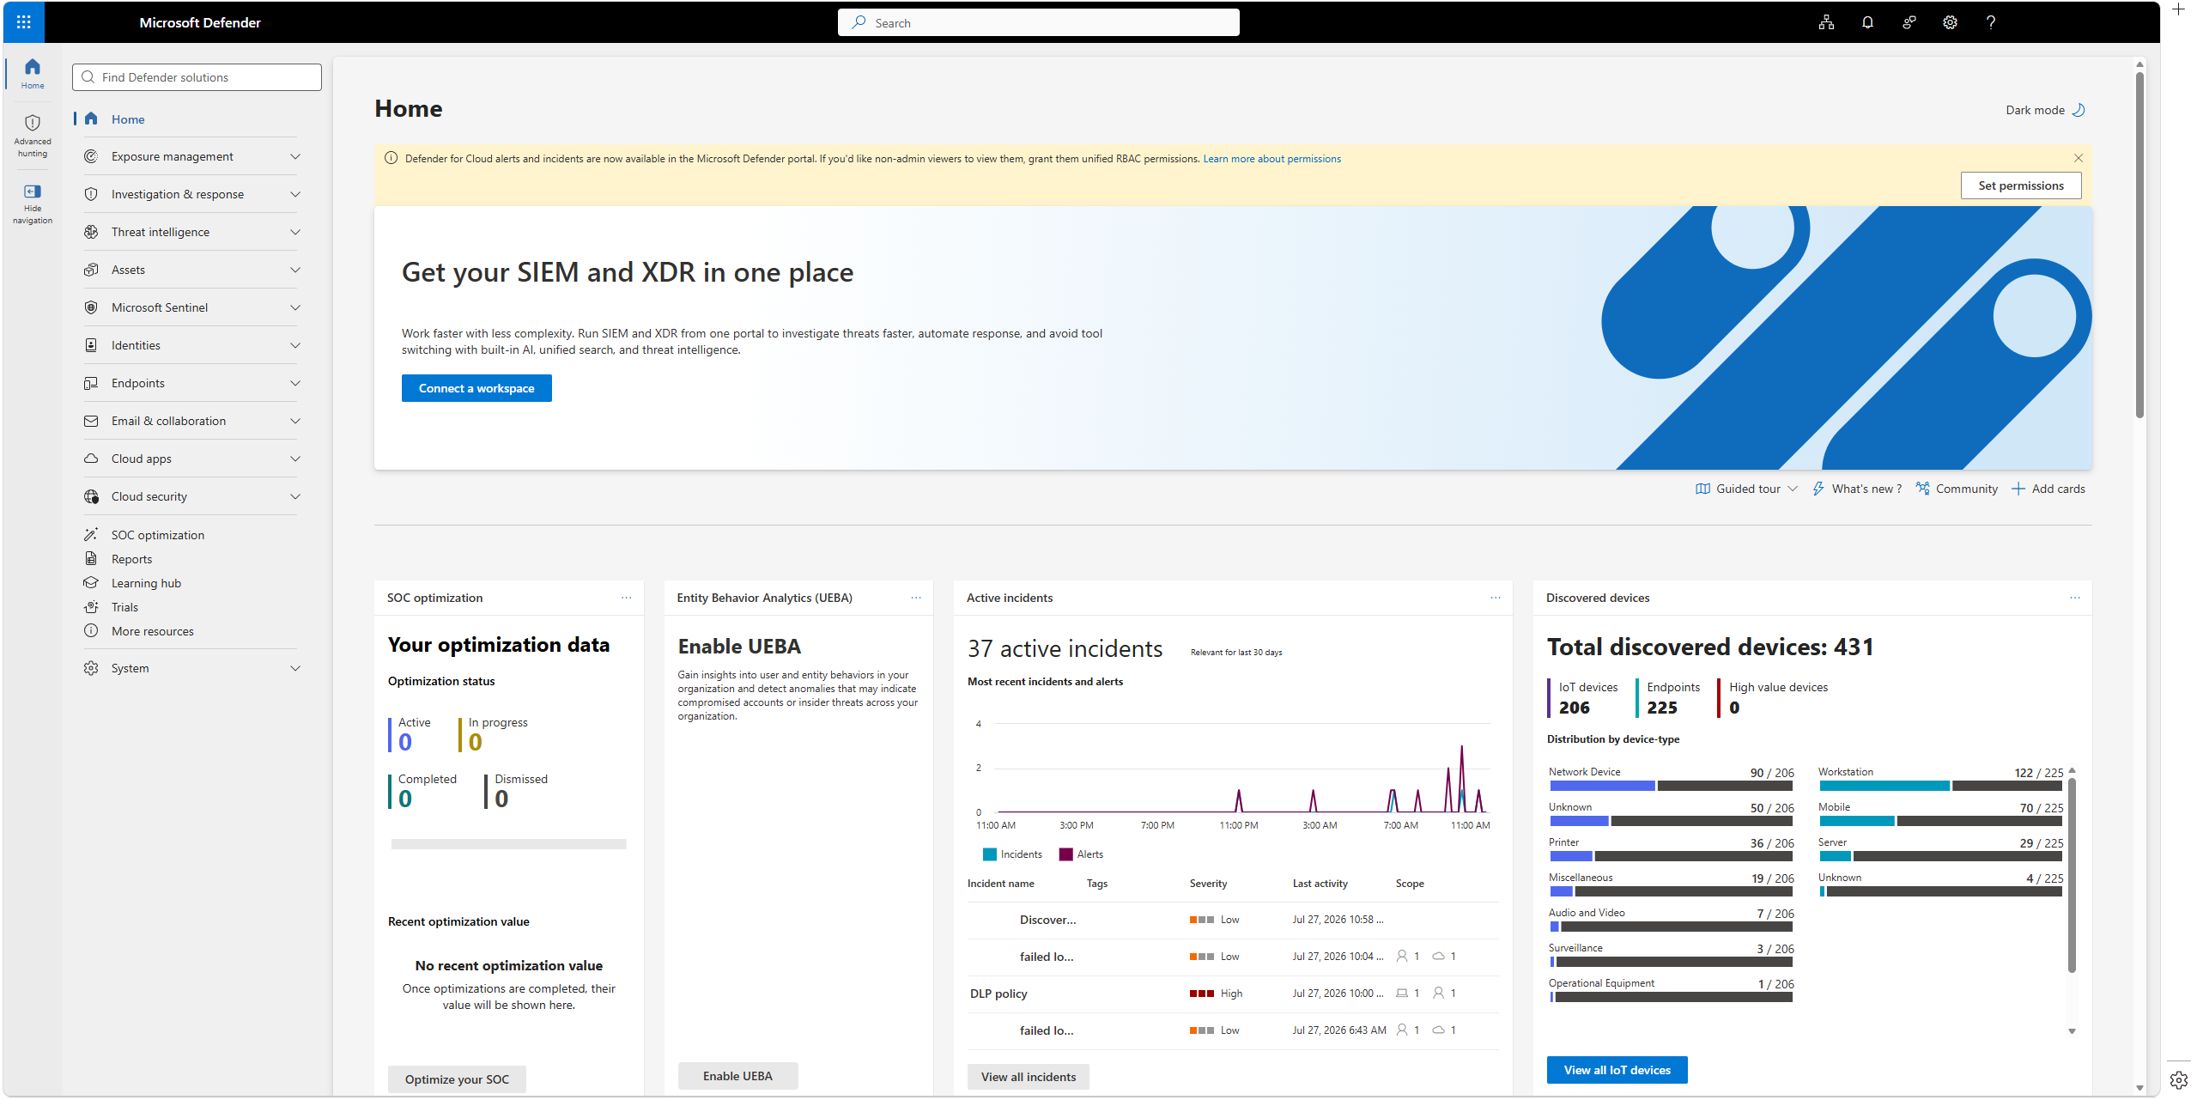The height and width of the screenshot is (1100, 2197).
Task: Toggle Dark mode
Action: [x=2045, y=110]
